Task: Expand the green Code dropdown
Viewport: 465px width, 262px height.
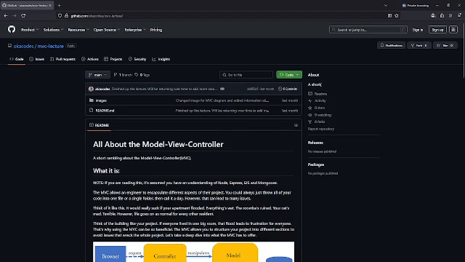Action: (289, 75)
